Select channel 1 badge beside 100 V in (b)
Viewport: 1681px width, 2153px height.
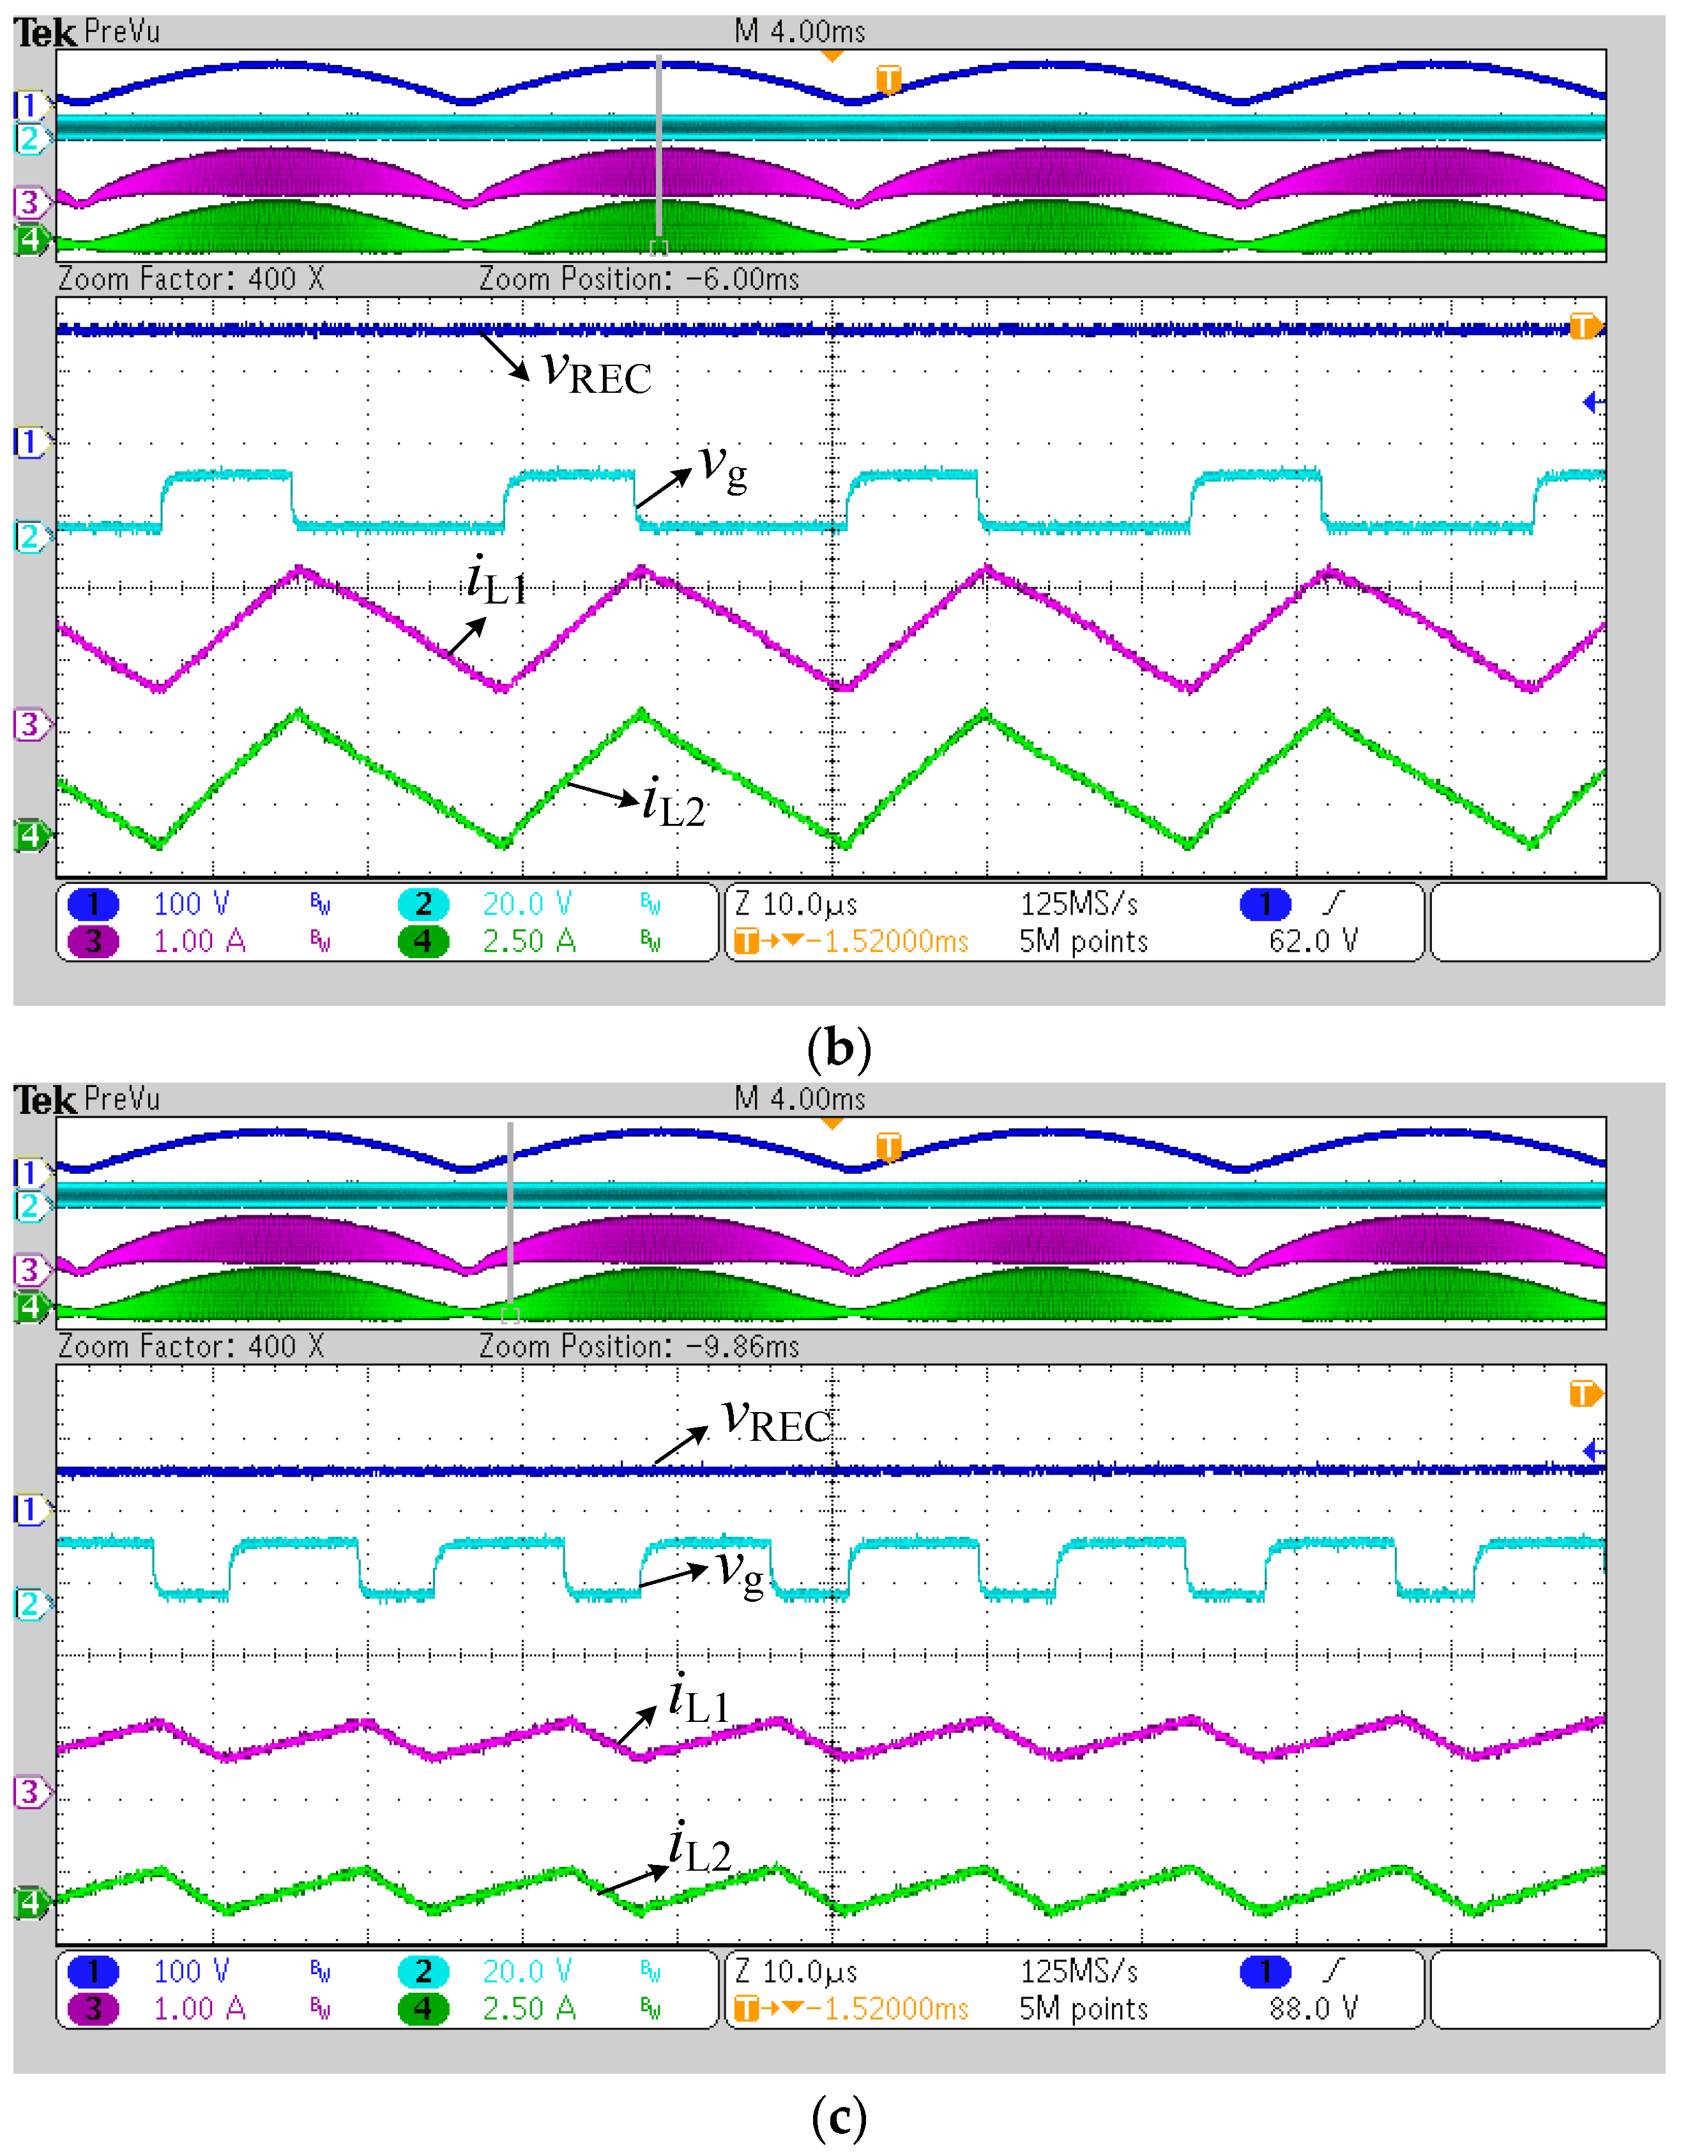[x=93, y=904]
